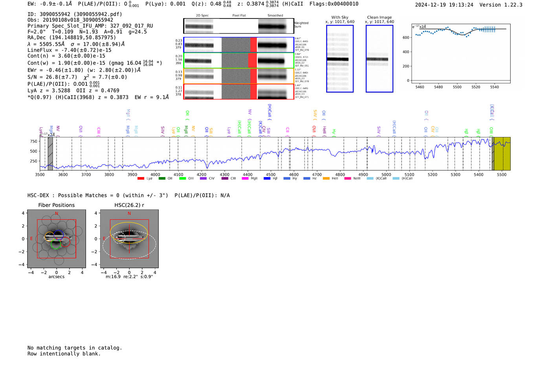Click the λ = 5505.55Å wavelength line
This screenshot has height=375, width=550.
[76, 44]
